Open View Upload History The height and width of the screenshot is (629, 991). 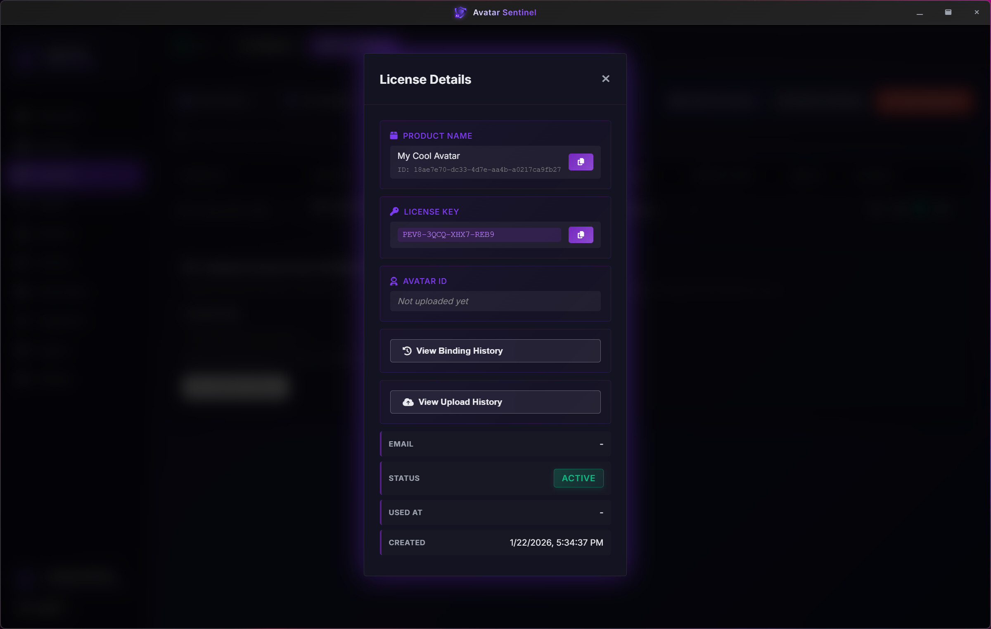495,402
